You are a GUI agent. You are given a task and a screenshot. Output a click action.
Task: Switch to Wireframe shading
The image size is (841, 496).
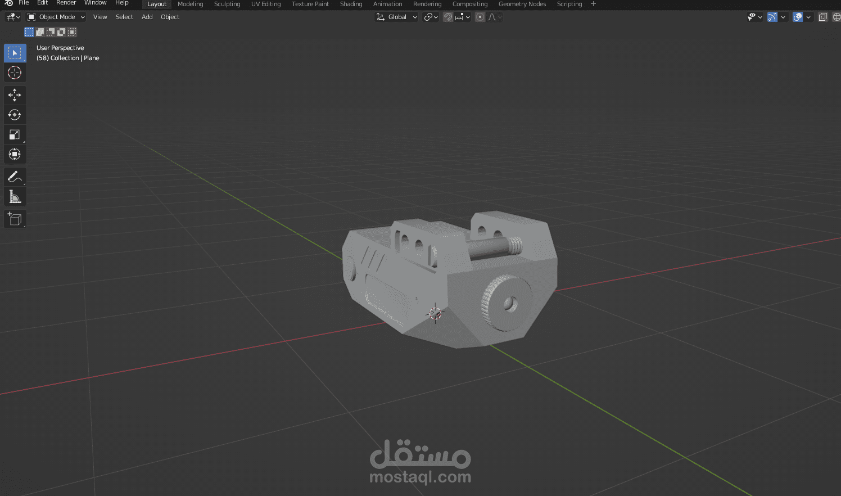pos(837,17)
